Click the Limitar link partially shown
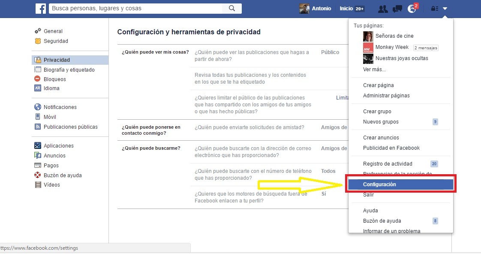481x257 pixels. click(x=343, y=98)
